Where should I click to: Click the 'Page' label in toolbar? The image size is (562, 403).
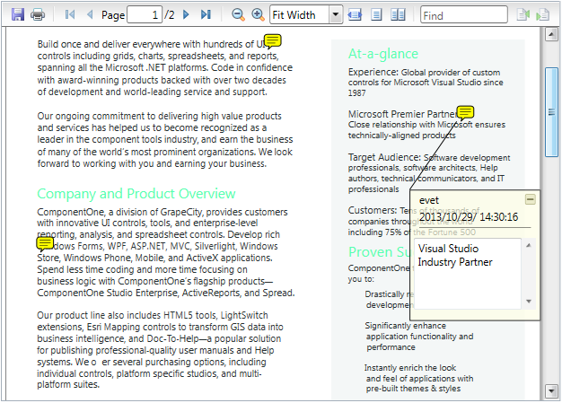pos(113,15)
